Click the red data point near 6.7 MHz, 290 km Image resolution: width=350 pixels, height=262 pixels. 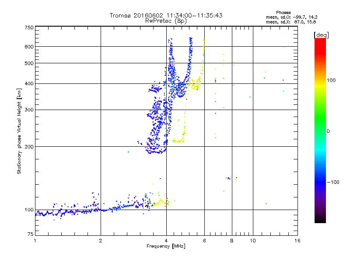click(x=215, y=114)
